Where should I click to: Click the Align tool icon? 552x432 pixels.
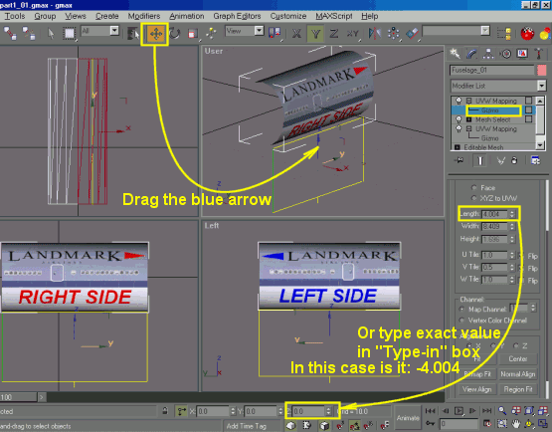pyautogui.click(x=412, y=34)
